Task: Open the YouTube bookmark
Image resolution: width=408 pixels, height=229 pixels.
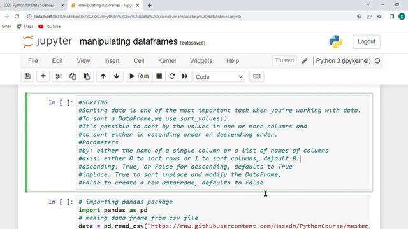Action: click(x=50, y=27)
